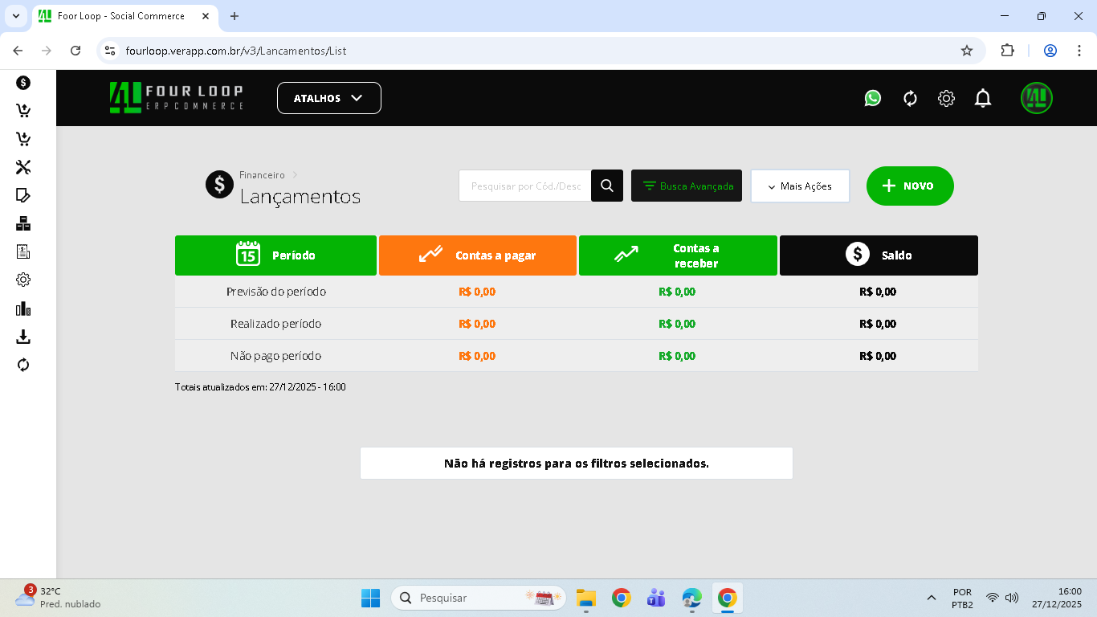Open notifications via the bell icon
This screenshot has width=1097, height=617.
[x=982, y=97]
